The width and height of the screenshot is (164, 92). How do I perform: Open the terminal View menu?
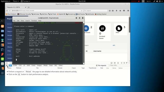[22, 21]
